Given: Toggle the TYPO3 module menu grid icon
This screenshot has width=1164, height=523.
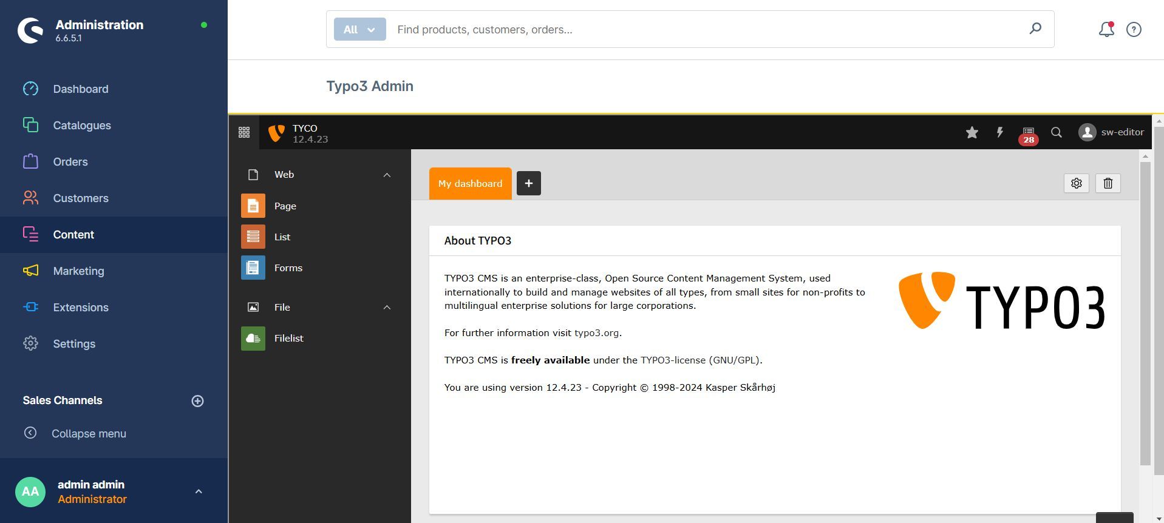Looking at the screenshot, I should 244,132.
